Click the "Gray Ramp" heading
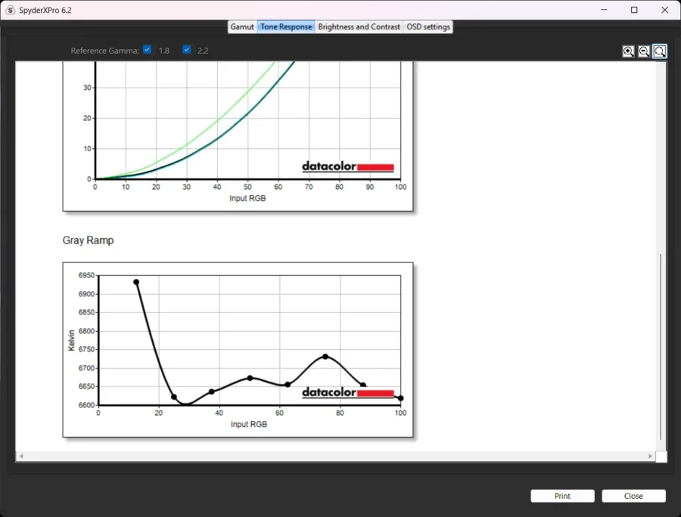 (89, 240)
